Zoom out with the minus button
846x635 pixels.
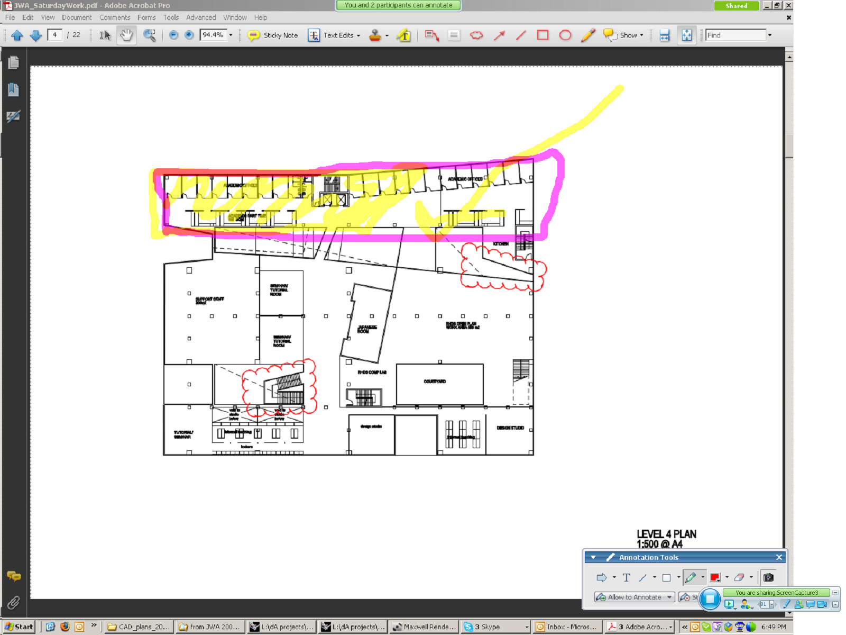pyautogui.click(x=173, y=35)
